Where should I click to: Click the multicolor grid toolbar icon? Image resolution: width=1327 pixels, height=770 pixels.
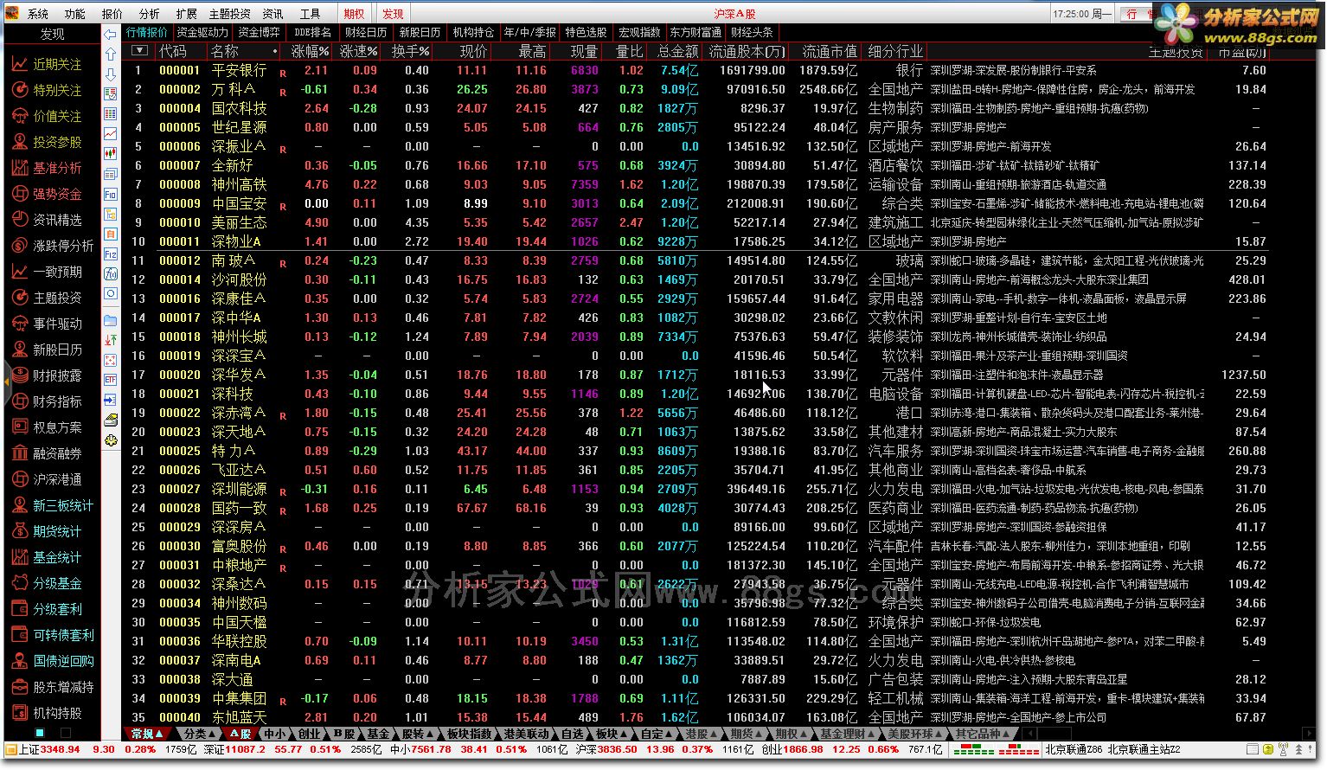click(110, 360)
